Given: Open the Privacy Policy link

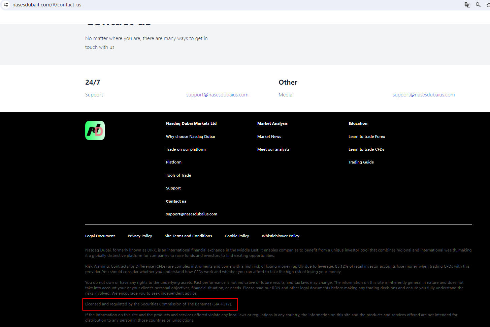Looking at the screenshot, I should click(140, 236).
